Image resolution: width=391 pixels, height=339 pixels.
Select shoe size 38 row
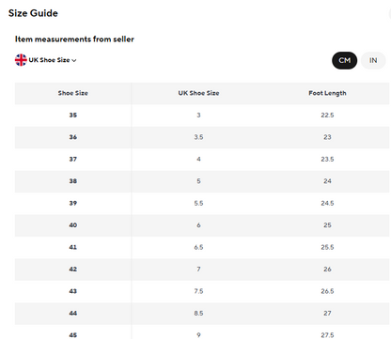[202, 181]
